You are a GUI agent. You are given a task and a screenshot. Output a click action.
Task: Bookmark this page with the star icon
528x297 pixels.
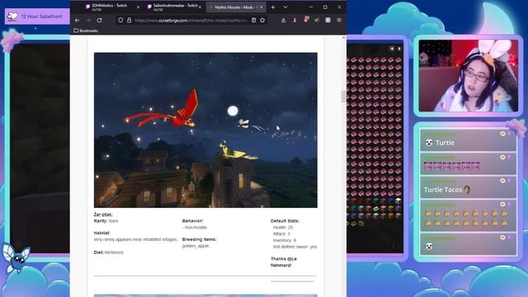[262, 20]
